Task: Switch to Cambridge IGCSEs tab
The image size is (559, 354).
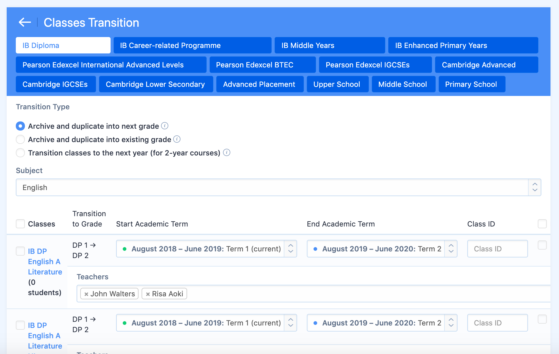Action: (x=56, y=84)
